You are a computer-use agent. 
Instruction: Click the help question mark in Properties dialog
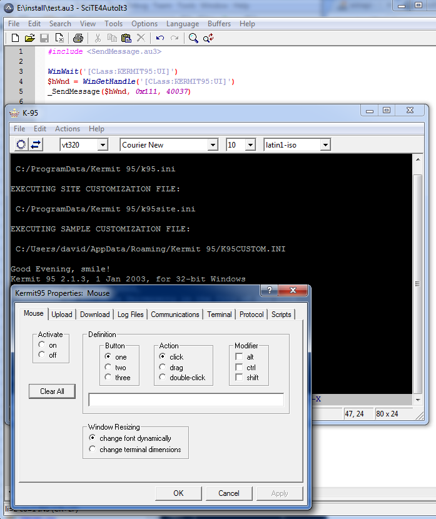point(270,290)
